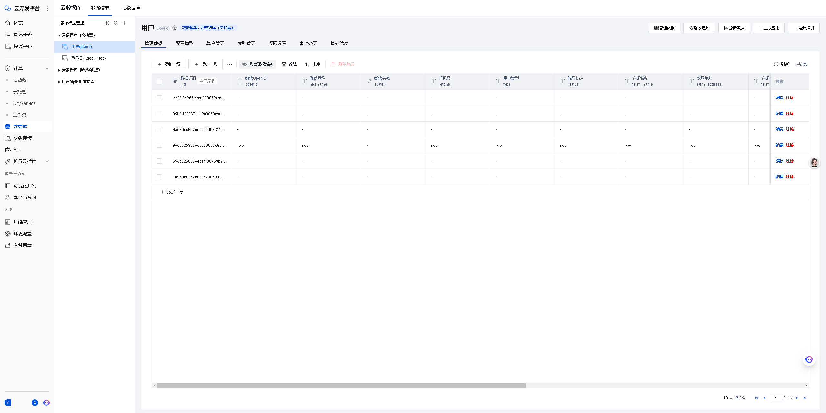Click the chat assistant icon at bottom right

[x=809, y=359]
